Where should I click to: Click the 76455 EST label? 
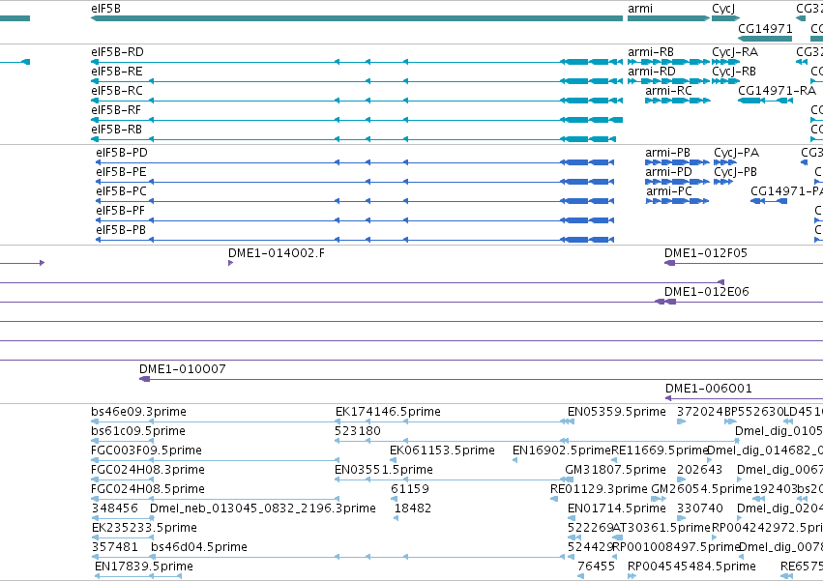pos(596,566)
